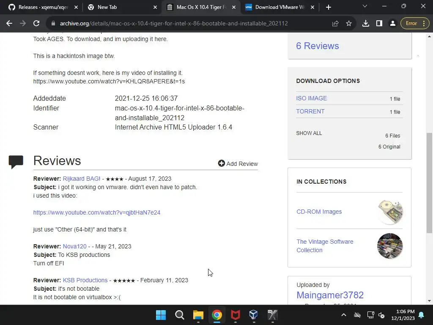Click the Vintage Software Collection thumbnail
Image resolution: width=433 pixels, height=325 pixels.
[390, 246]
